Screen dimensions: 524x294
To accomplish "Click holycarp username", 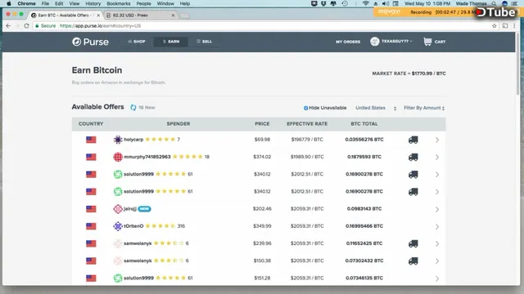I will coord(133,140).
